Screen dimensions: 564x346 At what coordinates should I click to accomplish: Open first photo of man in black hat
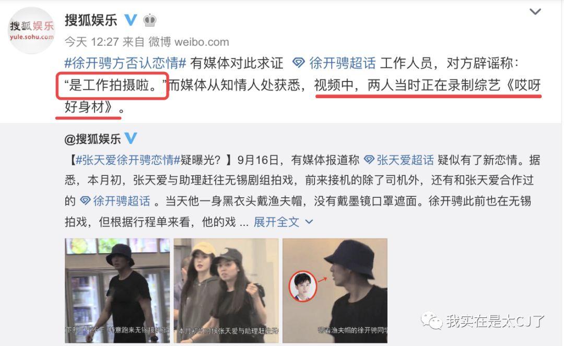click(x=118, y=290)
